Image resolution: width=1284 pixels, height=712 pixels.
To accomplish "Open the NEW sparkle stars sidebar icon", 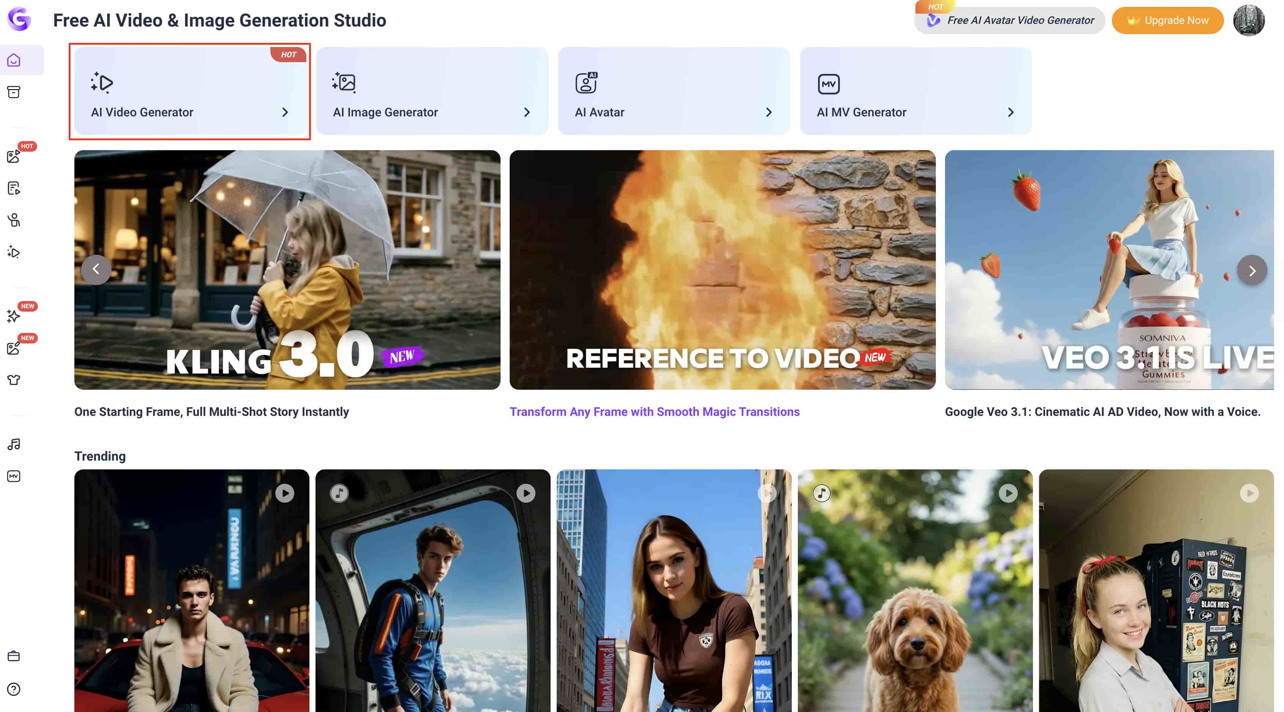I will click(x=13, y=316).
